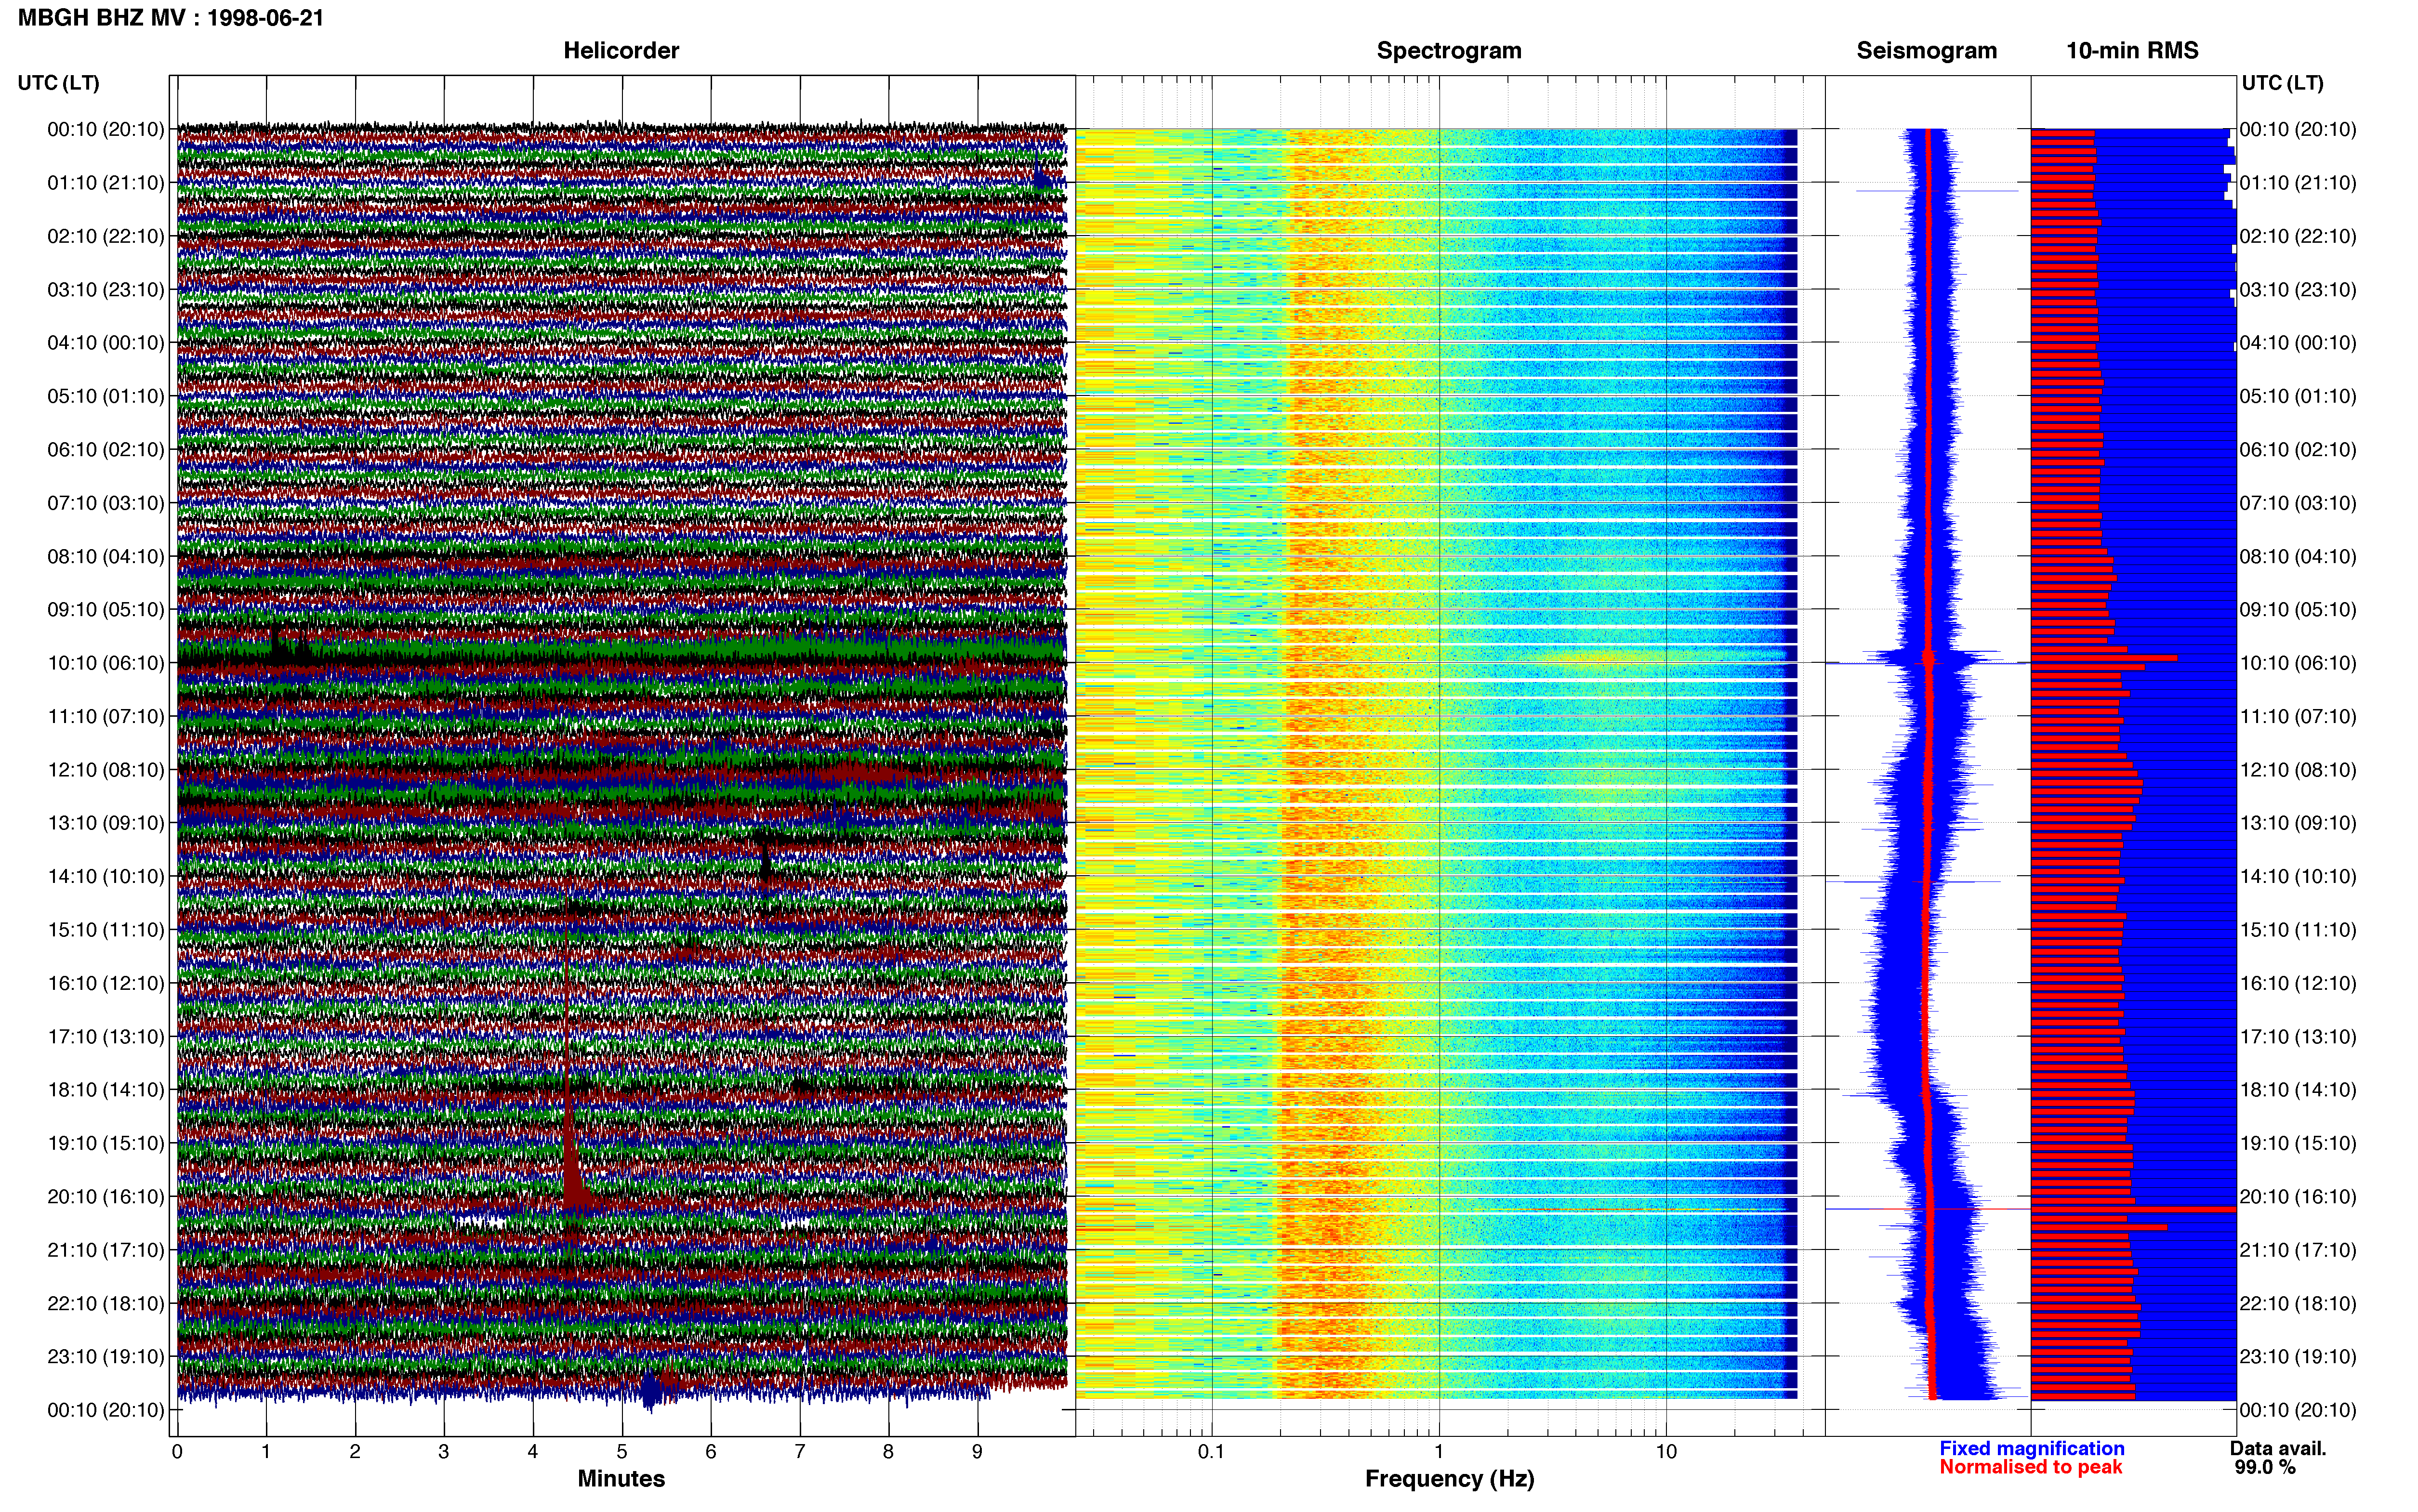
Task: Click the Seismogram panel heading
Action: click(x=1927, y=50)
